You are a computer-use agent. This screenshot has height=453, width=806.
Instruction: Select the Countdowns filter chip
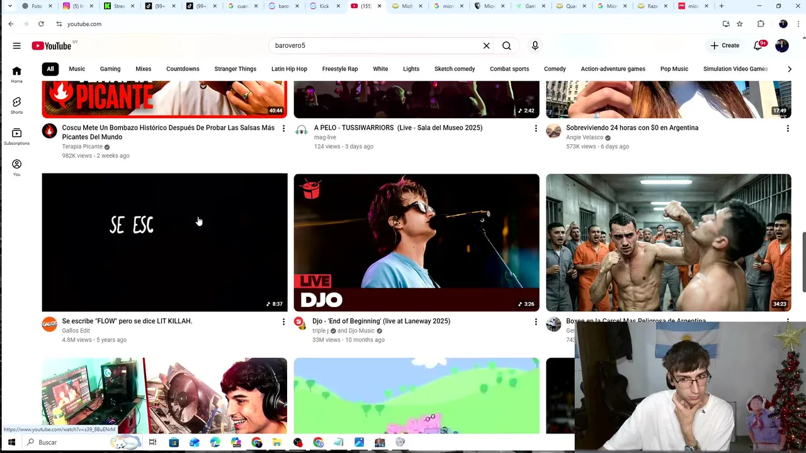183,69
